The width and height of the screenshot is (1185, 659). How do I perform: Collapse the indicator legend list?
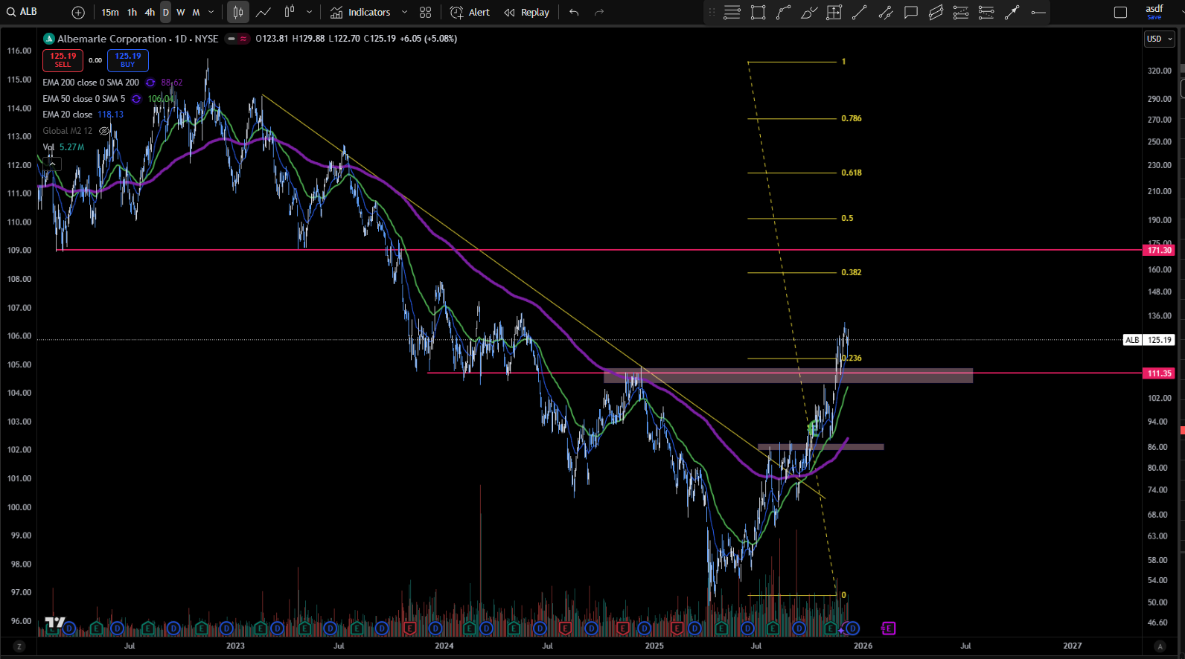[x=51, y=164]
